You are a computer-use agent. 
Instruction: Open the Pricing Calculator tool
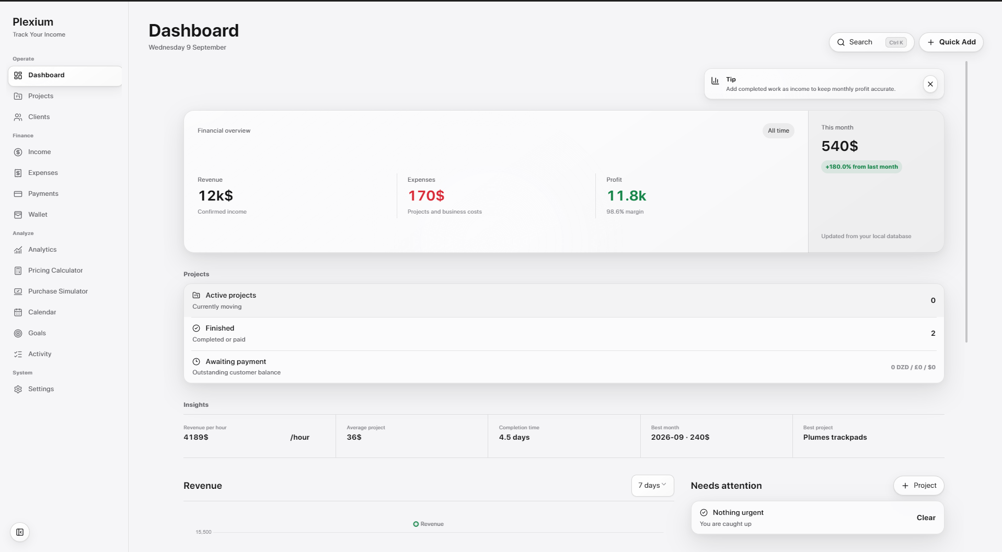65,271
